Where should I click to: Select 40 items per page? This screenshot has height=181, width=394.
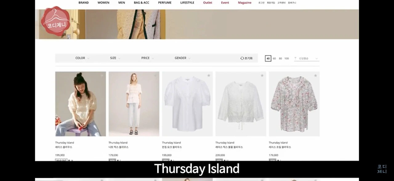pyautogui.click(x=268, y=58)
